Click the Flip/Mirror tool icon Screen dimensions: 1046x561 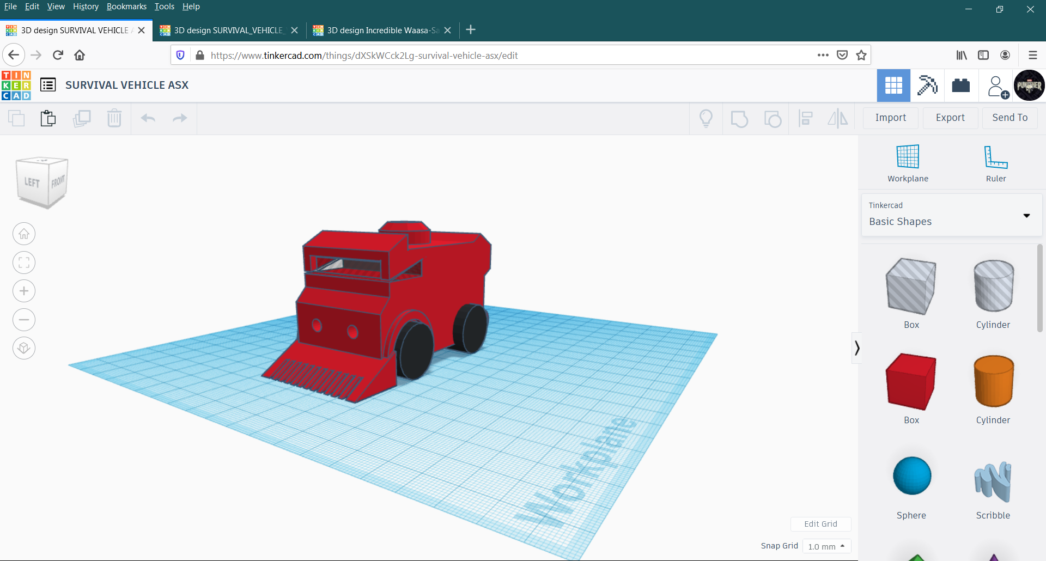click(837, 118)
